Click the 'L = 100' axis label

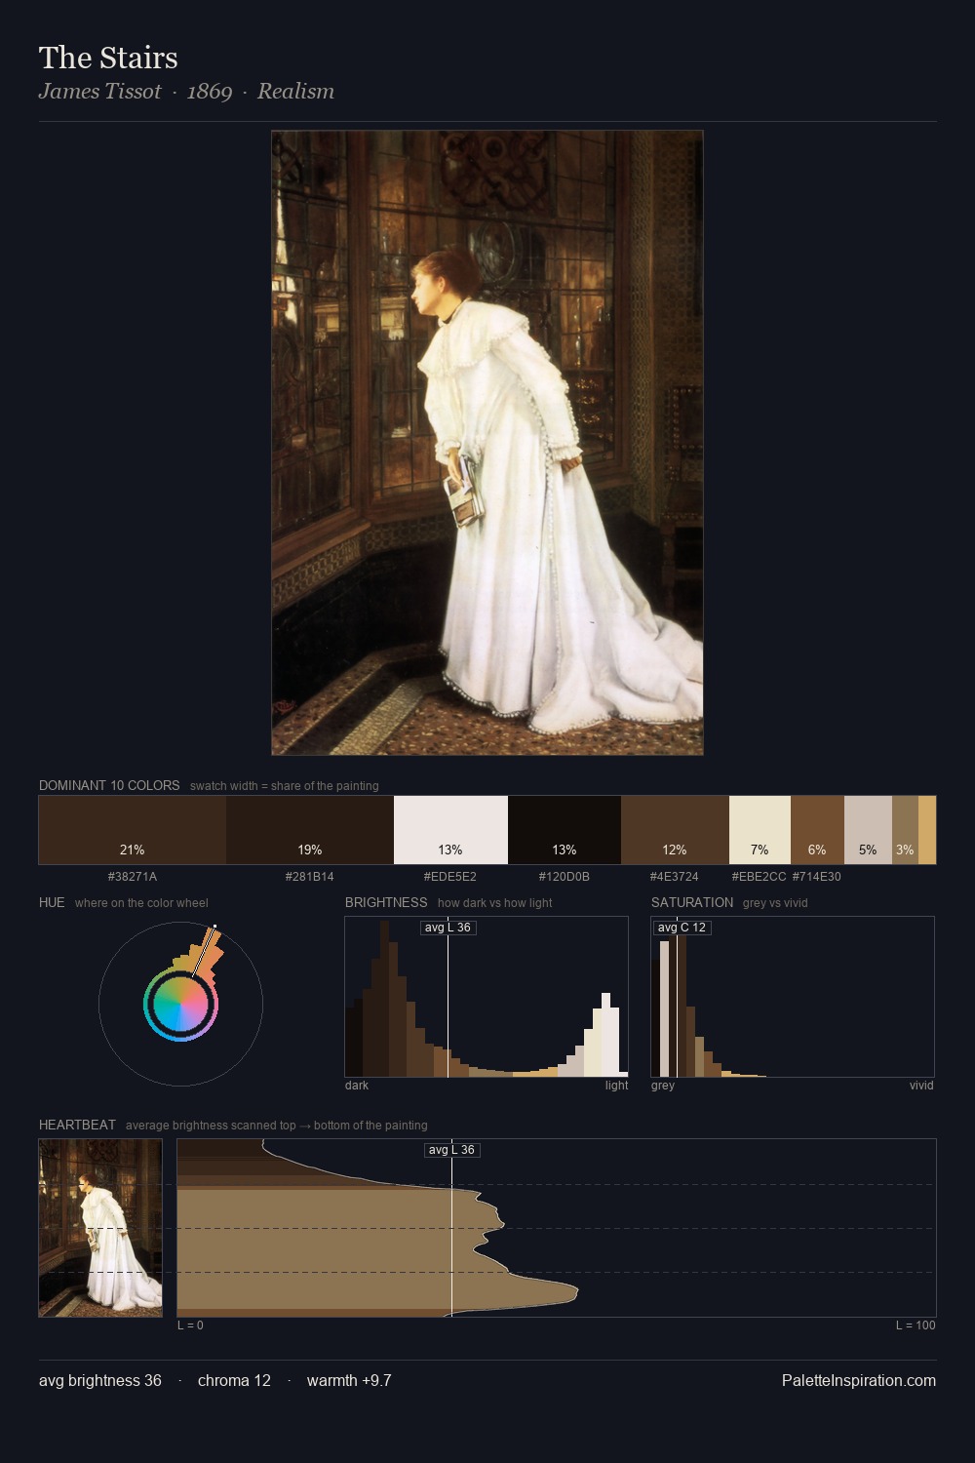[916, 1325]
